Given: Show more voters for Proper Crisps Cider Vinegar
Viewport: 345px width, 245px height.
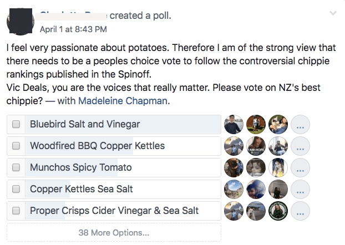Looking at the screenshot, I should (300, 211).
